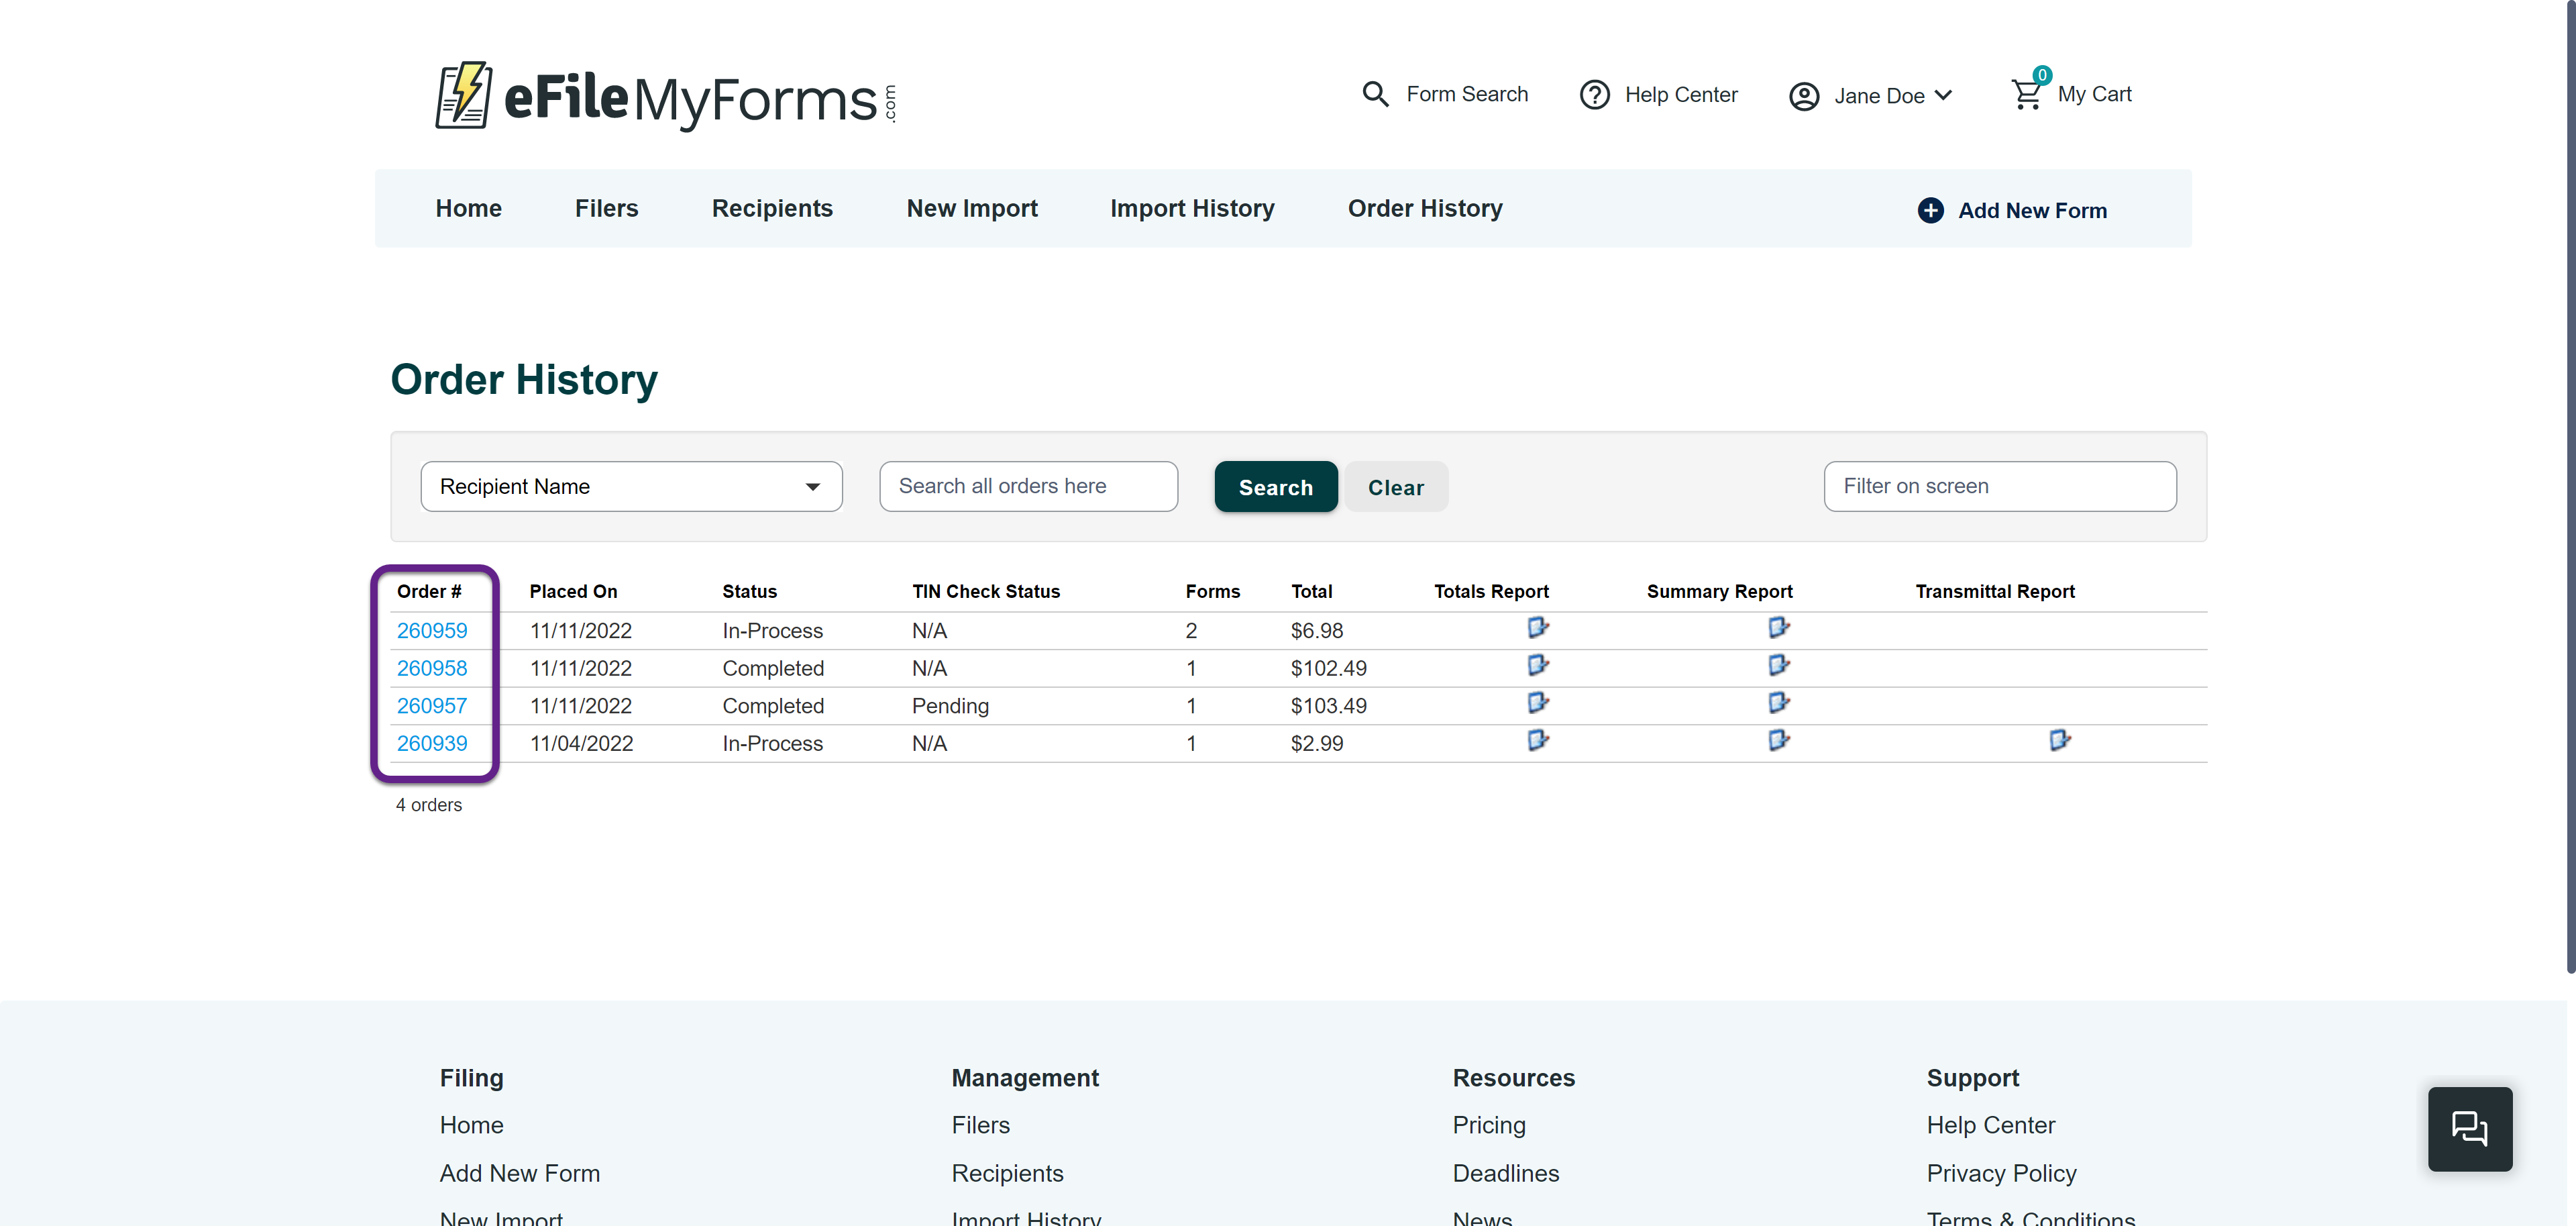Image resolution: width=2576 pixels, height=1226 pixels.
Task: Open Summary Report for order 260958
Action: tap(1778, 665)
